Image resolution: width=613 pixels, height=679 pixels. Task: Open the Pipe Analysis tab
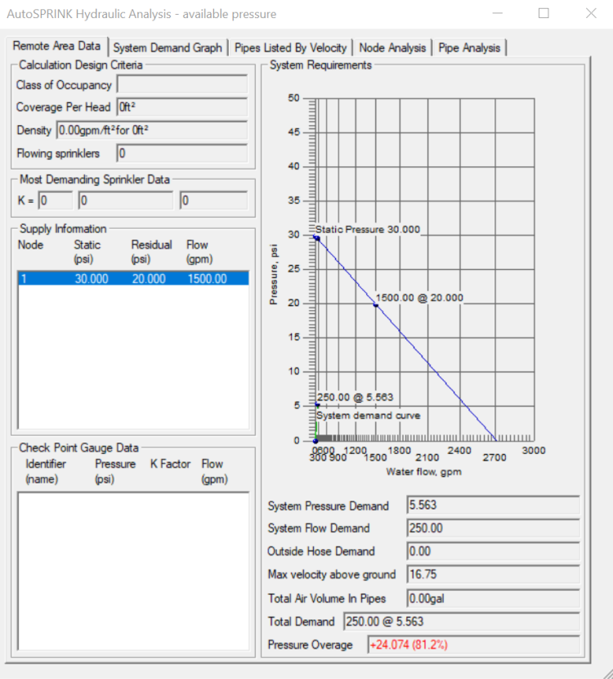[x=469, y=47]
